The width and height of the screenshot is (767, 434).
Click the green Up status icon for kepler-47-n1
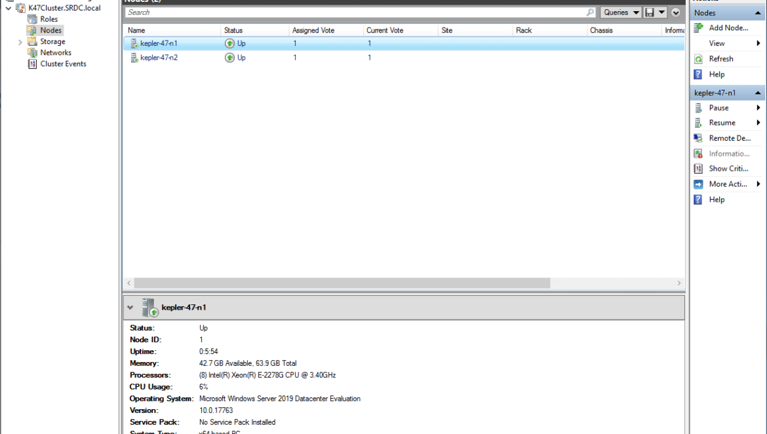[229, 43]
